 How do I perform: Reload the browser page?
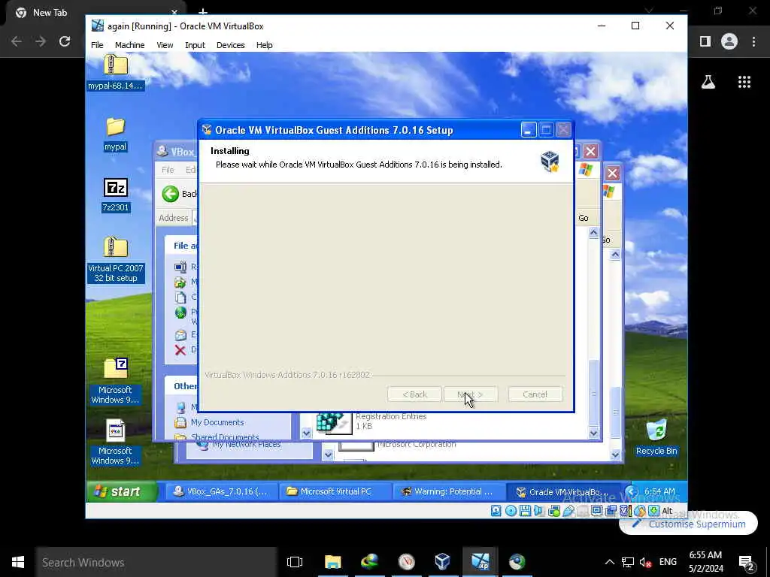pyautogui.click(x=65, y=41)
